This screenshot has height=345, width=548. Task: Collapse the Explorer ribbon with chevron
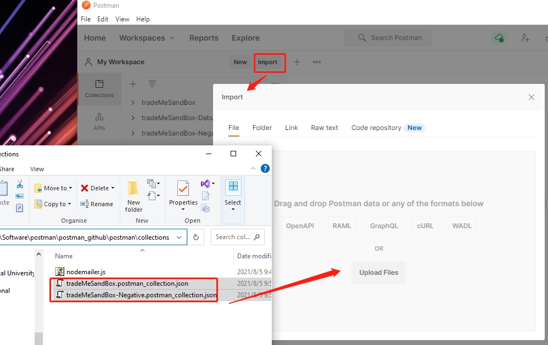point(253,168)
